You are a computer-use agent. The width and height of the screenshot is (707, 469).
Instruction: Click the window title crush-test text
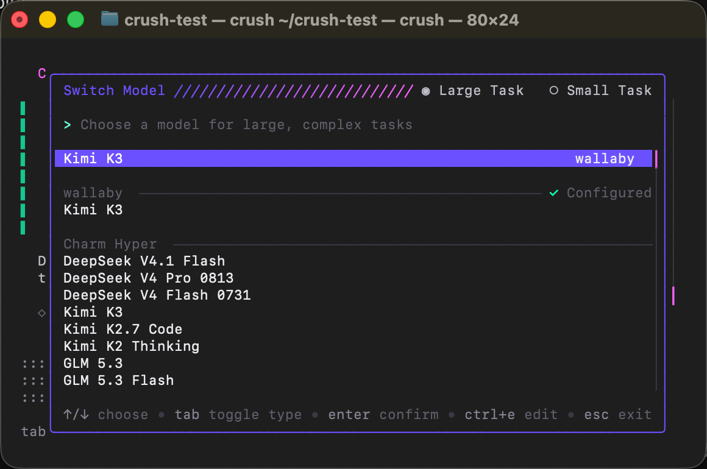[x=321, y=20]
